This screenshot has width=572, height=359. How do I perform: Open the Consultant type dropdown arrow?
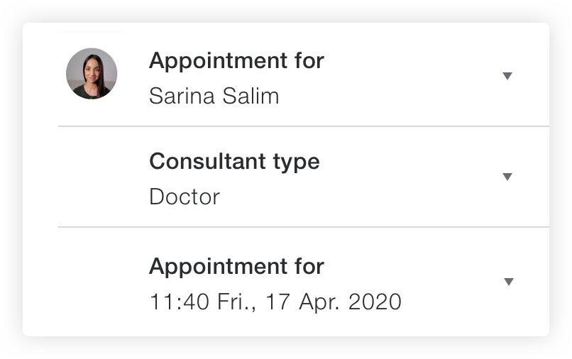point(507,177)
